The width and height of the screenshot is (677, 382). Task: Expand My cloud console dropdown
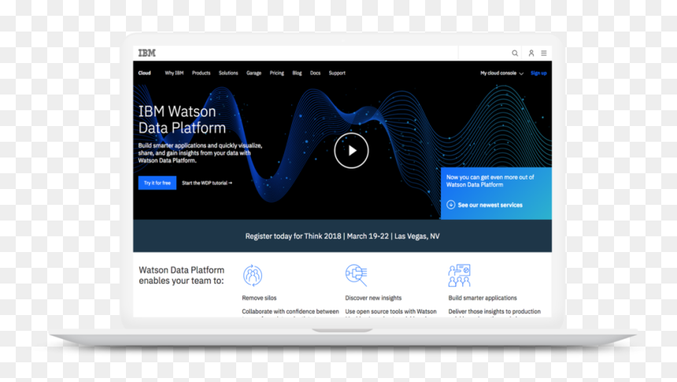(501, 73)
